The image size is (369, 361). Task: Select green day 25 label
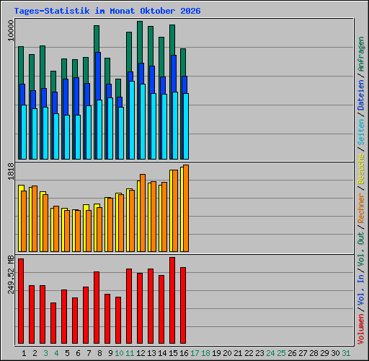281,353
